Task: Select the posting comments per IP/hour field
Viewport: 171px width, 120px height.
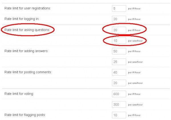Action: 119,72
